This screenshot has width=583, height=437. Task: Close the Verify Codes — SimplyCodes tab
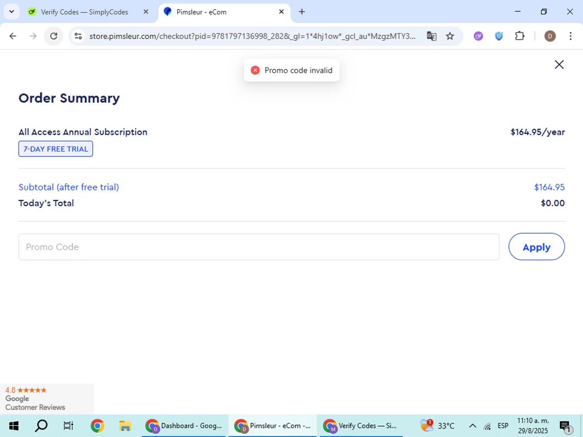[x=146, y=12]
